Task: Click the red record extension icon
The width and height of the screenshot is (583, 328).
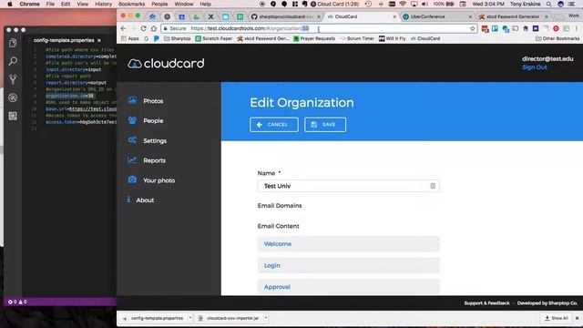Action: (x=556, y=28)
